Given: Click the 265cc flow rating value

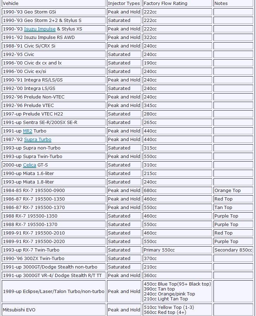Looking at the screenshot, I should coord(177,122).
